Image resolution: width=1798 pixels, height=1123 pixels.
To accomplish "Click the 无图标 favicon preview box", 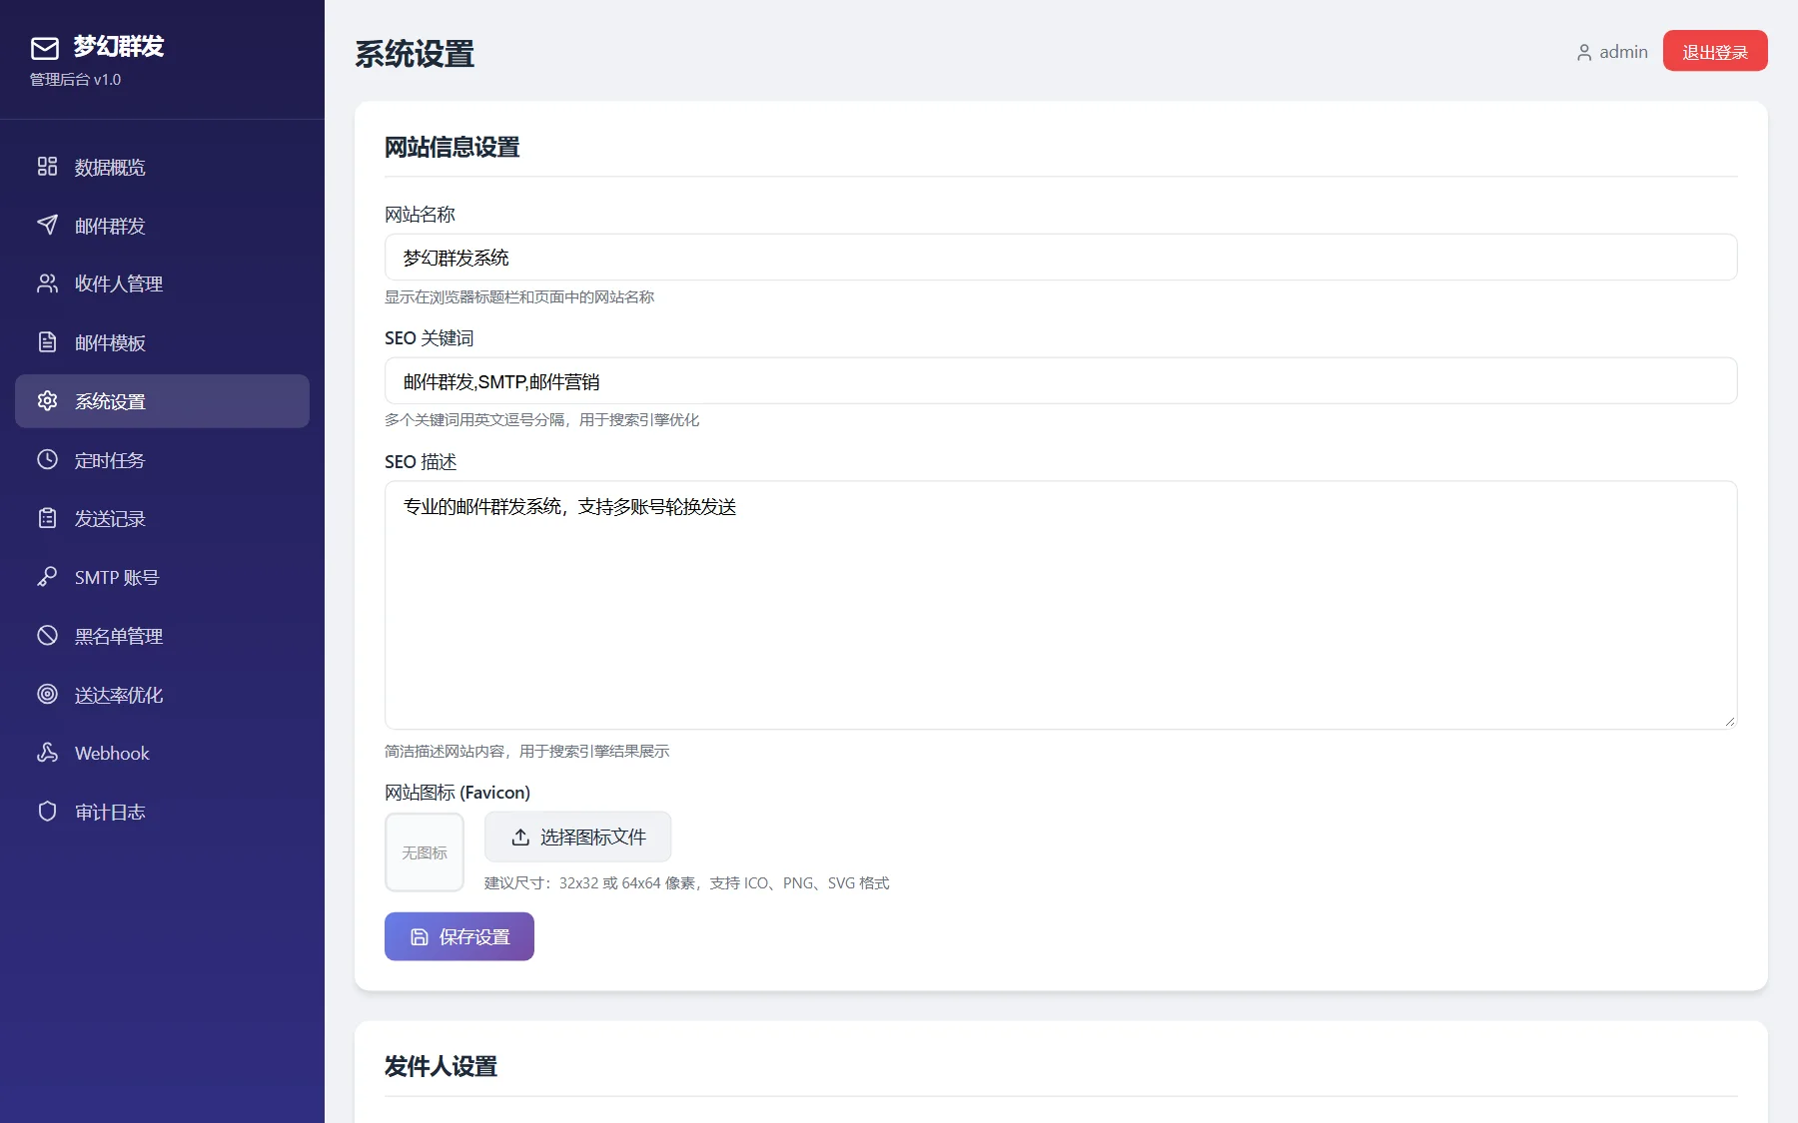I will pos(425,852).
